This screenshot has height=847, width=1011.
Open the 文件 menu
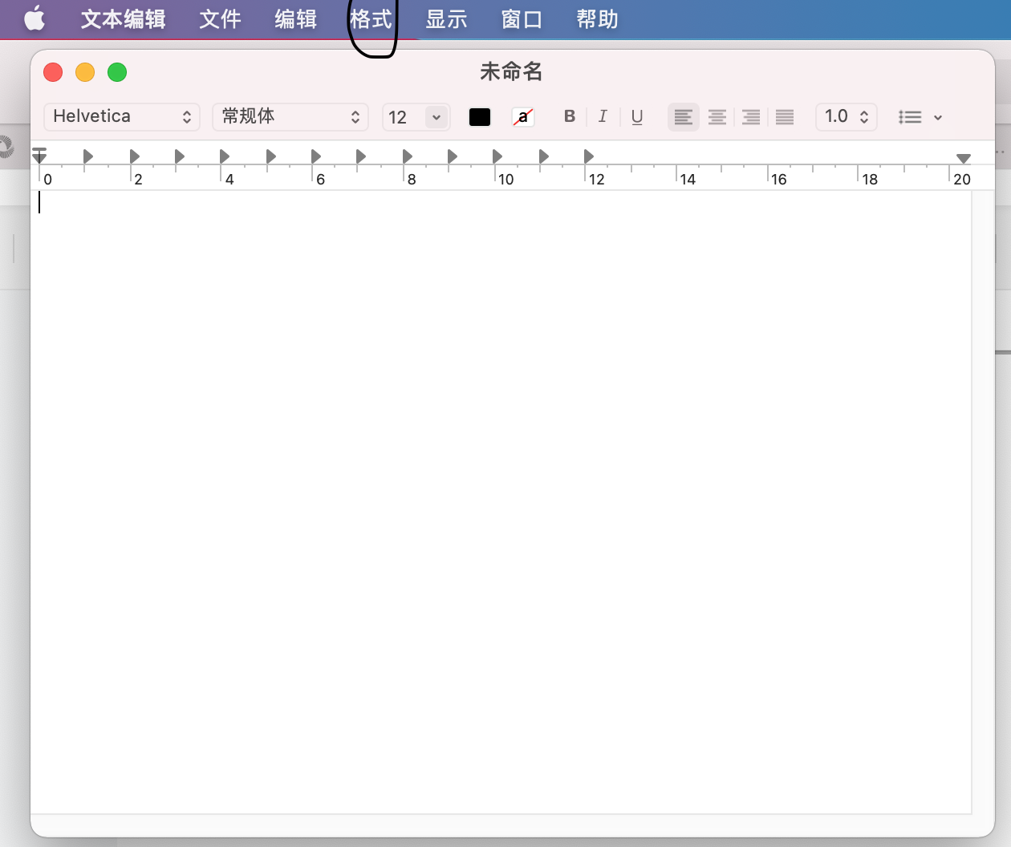(x=220, y=18)
